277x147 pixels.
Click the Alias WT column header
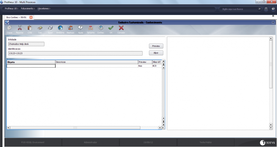(157, 62)
